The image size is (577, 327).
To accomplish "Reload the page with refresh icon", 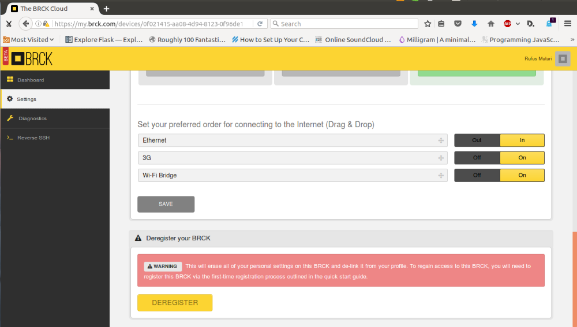I will pyautogui.click(x=260, y=24).
